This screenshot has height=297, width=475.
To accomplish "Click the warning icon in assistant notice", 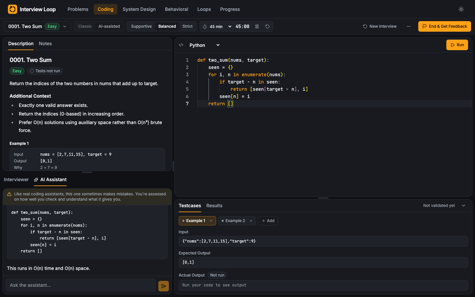I will (x=9, y=194).
